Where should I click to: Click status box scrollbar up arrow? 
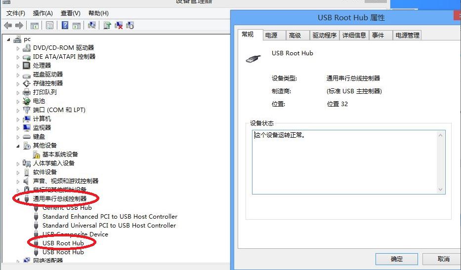[440, 135]
